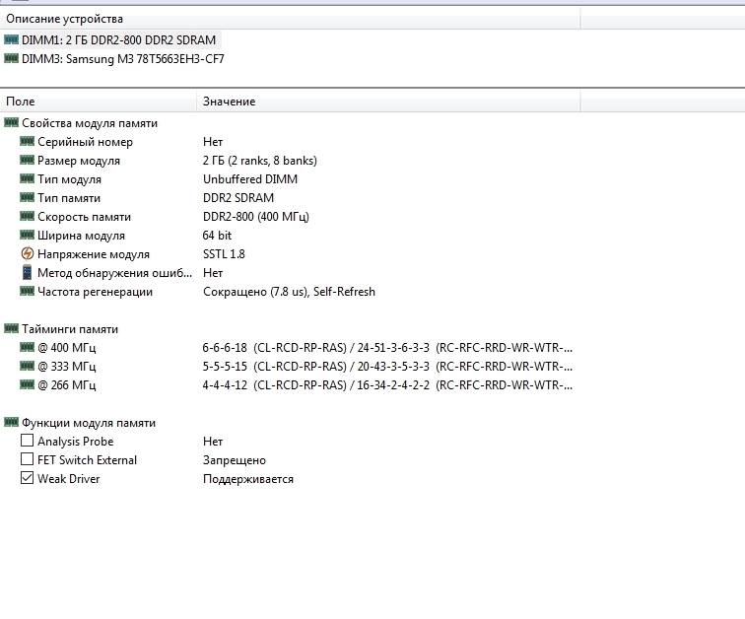The height and width of the screenshot is (619, 745).
Task: Click the icon beside Тип памяти
Action: pyautogui.click(x=27, y=197)
